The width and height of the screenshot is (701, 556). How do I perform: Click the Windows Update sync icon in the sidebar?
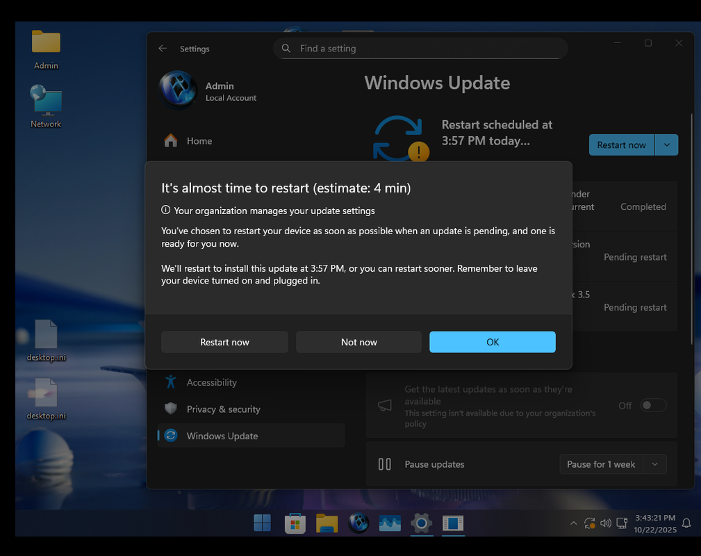click(171, 435)
